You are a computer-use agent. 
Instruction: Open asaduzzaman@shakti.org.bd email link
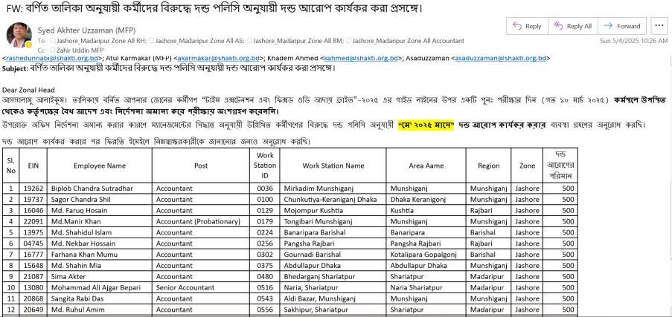coord(501,58)
